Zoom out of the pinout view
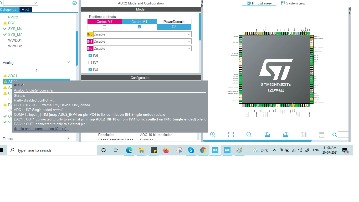Screen dimensions: 359x202 pyautogui.click(x=249, y=135)
